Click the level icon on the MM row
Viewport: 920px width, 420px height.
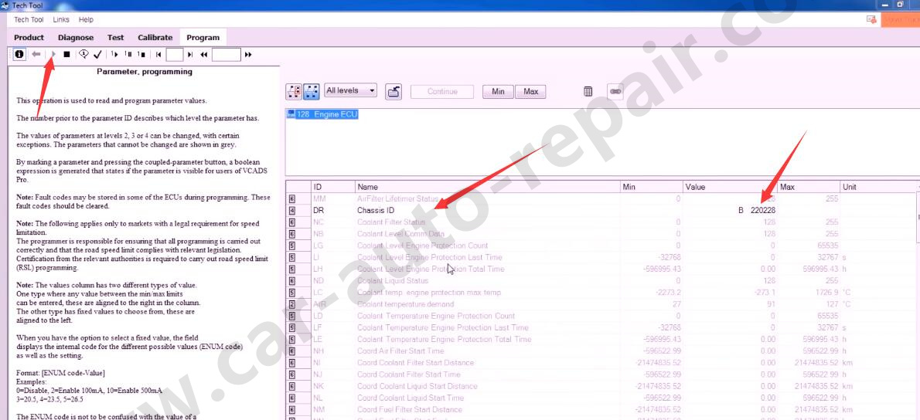292,198
